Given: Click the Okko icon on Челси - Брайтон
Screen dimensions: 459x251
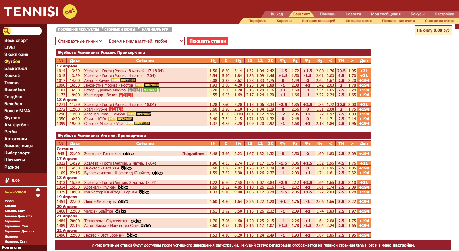Looking at the screenshot, I should [120, 211].
